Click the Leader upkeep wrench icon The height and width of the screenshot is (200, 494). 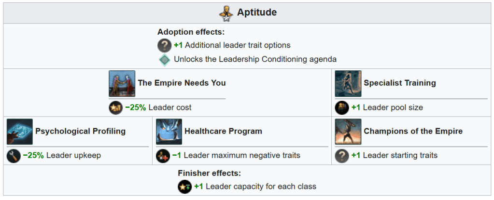click(14, 156)
